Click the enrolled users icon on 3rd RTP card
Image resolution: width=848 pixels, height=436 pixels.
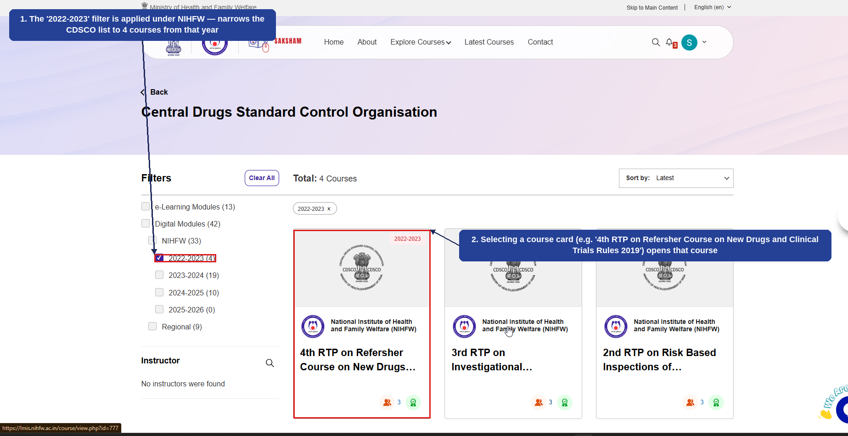point(539,402)
